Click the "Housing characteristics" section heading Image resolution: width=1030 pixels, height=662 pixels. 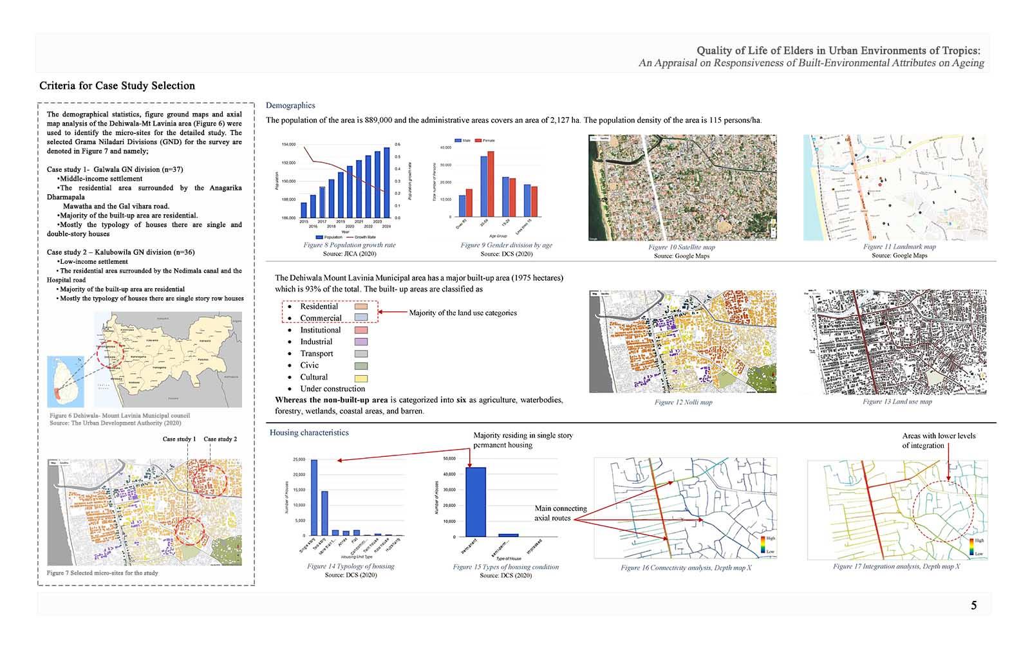coord(309,432)
